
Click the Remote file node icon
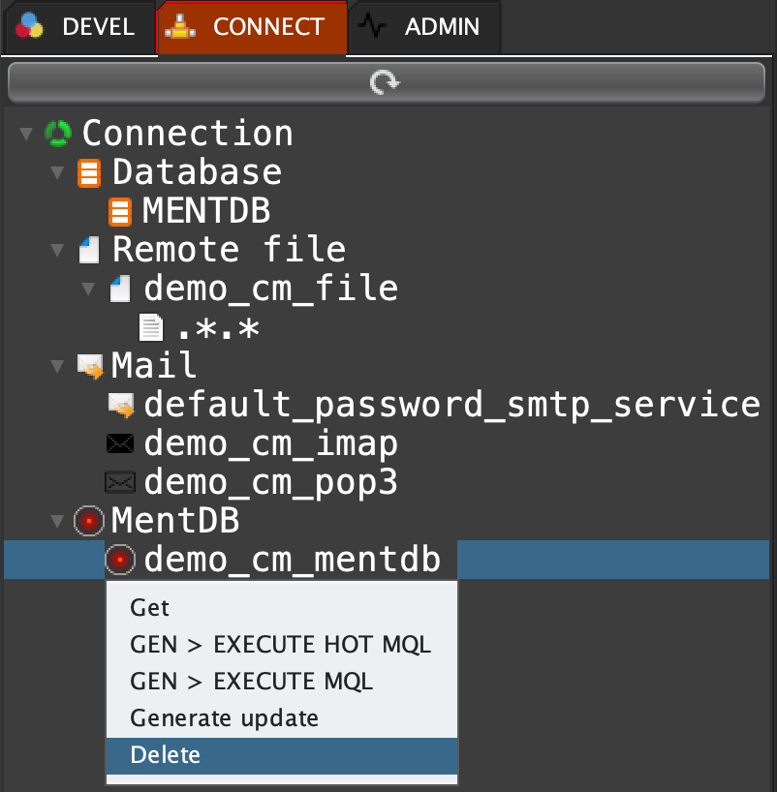pos(89,251)
